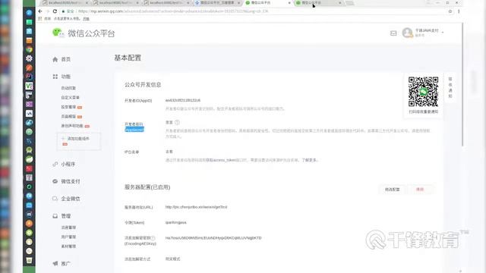The height and width of the screenshot is (273, 486).
Task: Click the 修改配置 button
Action: 393,190
